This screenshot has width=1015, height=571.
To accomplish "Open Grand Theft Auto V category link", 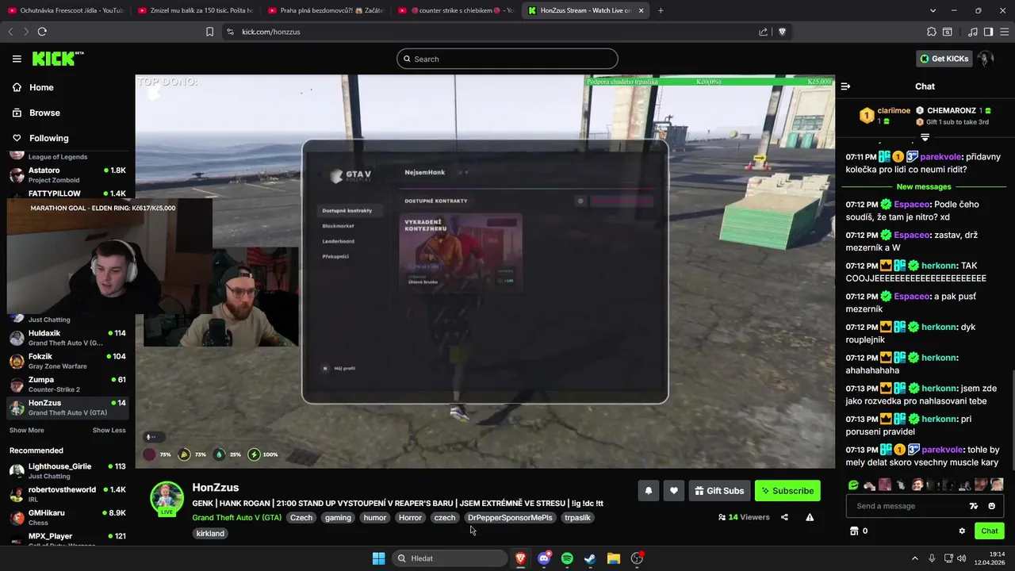I will click(x=236, y=518).
